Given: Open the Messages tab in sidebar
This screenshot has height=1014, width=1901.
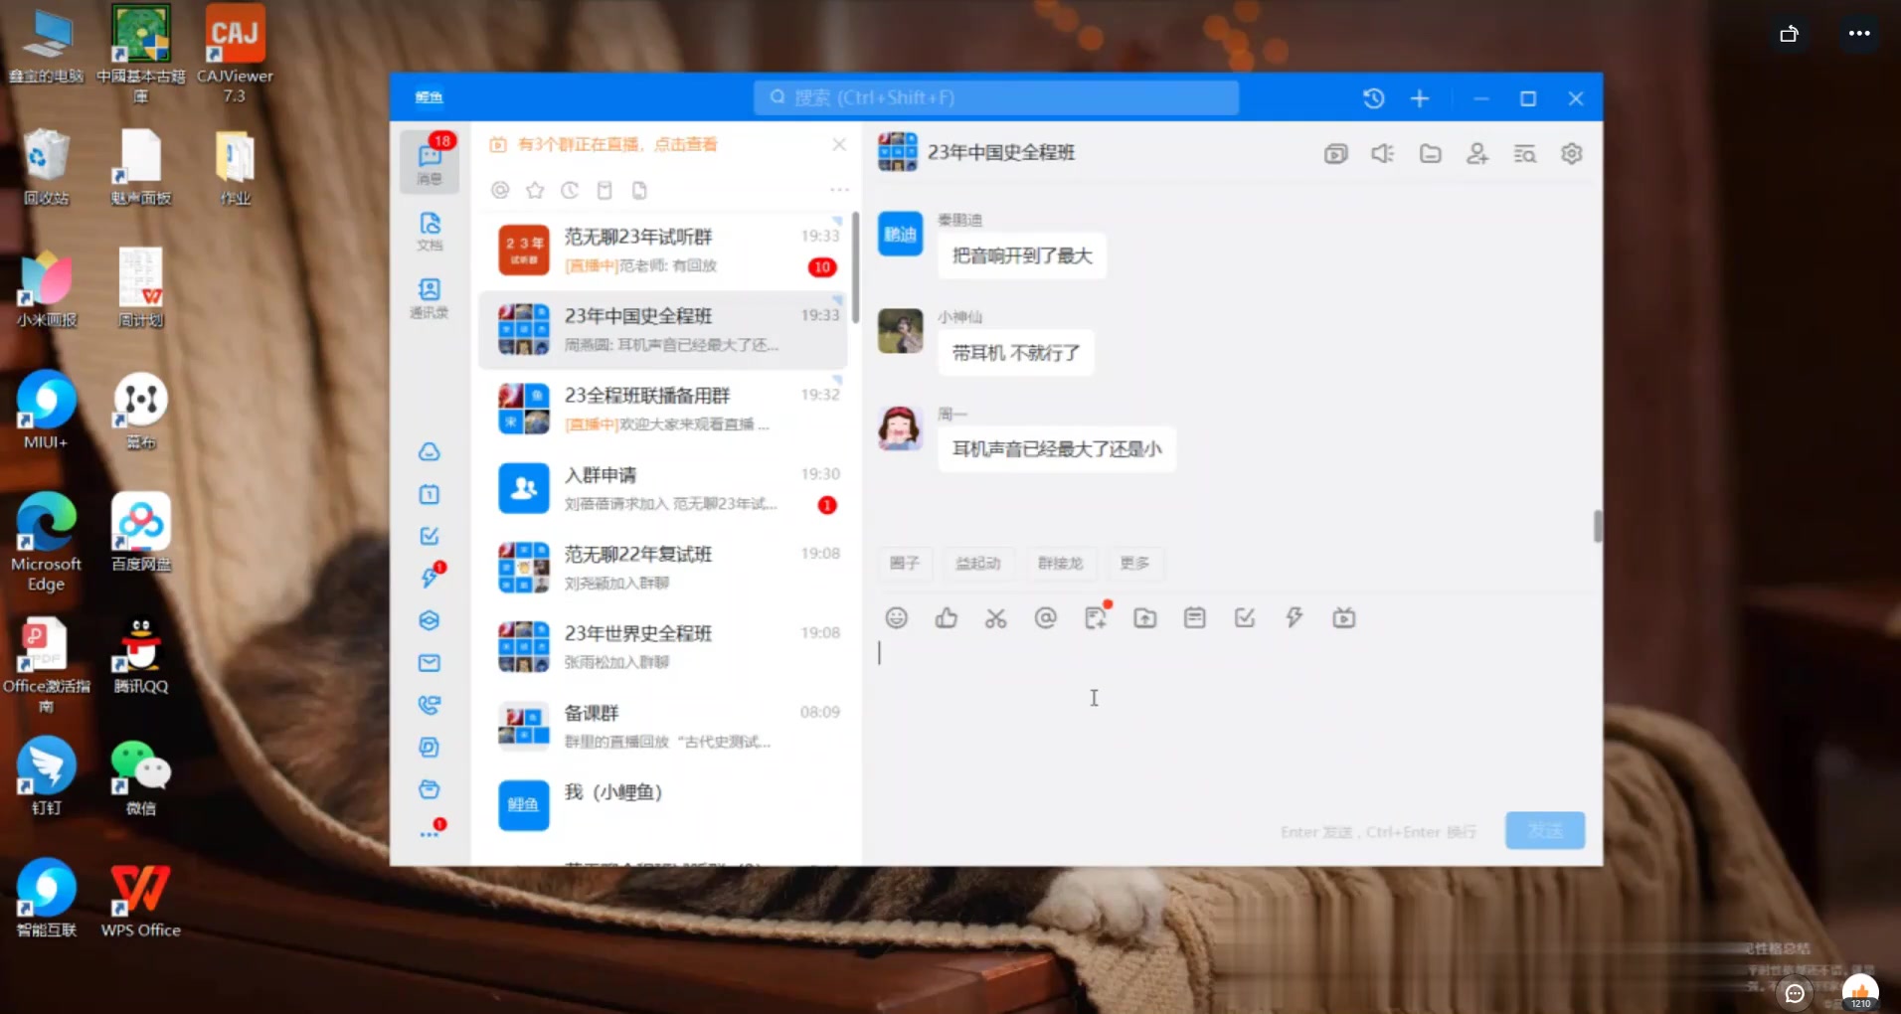Looking at the screenshot, I should 430,161.
